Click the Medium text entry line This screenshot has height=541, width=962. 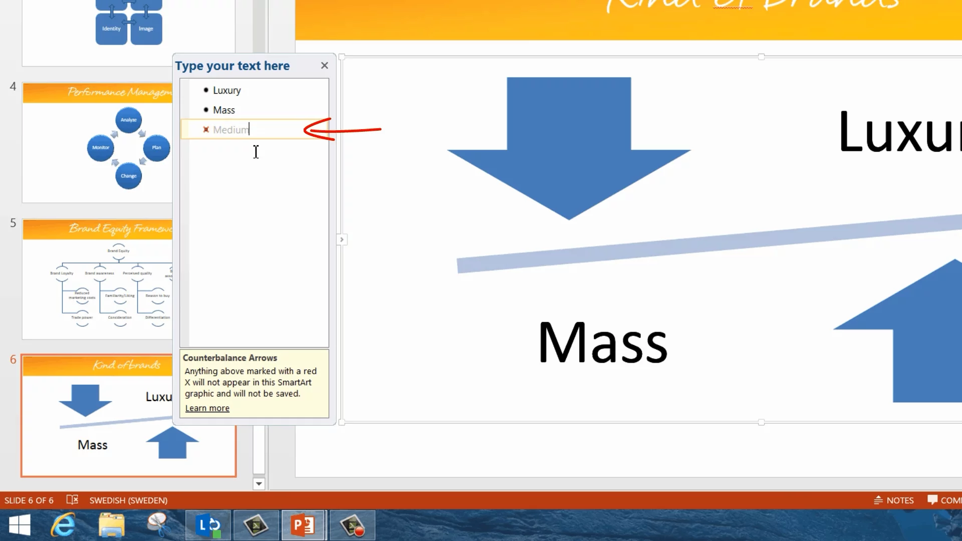pyautogui.click(x=230, y=130)
